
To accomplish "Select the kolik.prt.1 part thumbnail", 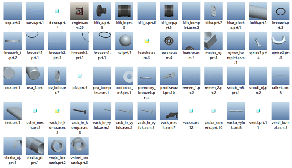I will (258, 11).
